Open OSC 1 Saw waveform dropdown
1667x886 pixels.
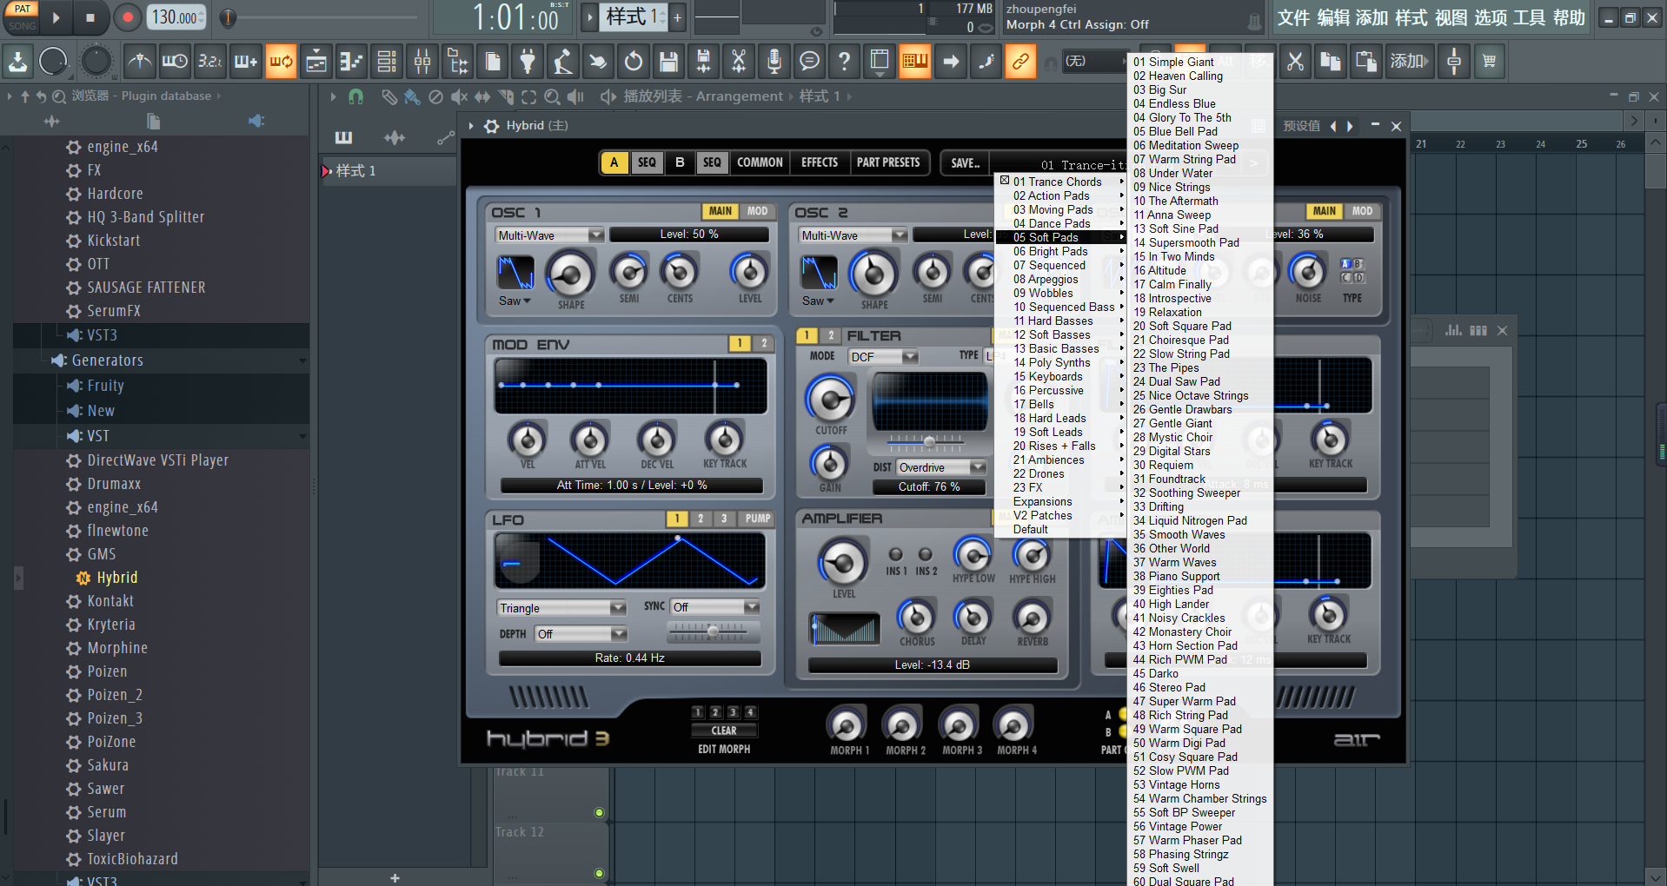[x=515, y=301]
